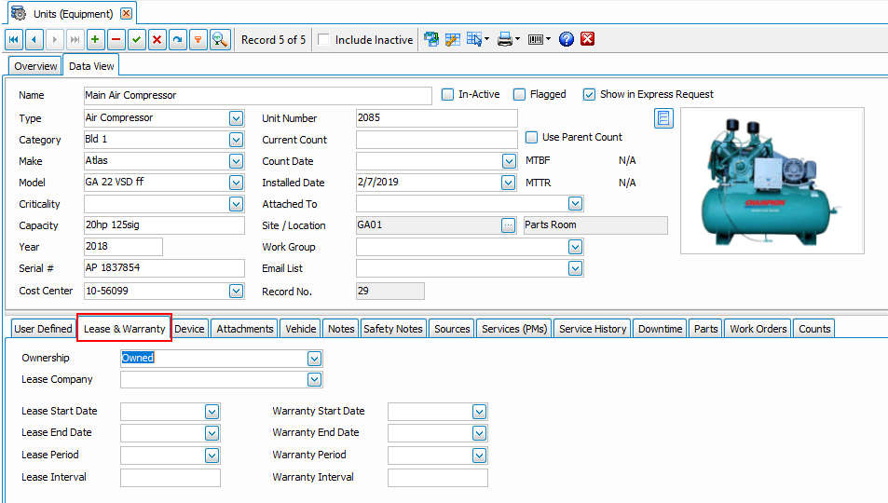Open the Model dropdown list

click(236, 183)
